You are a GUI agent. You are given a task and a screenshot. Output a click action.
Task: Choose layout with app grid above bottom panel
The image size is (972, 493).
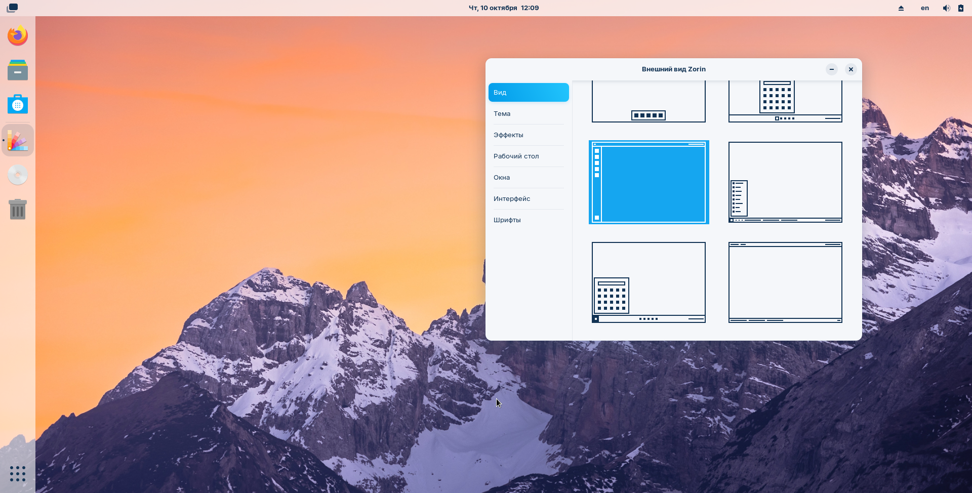(785, 101)
